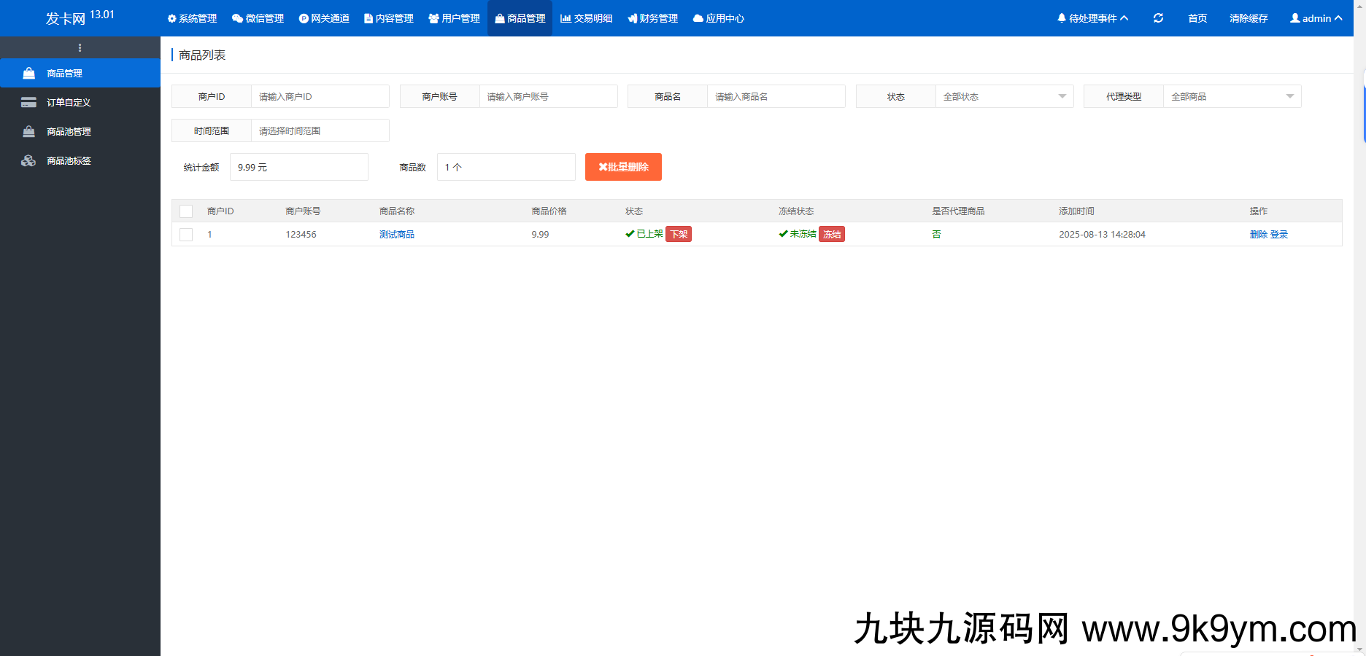Open the 全部状态 status dropdown
The image size is (1366, 656).
coord(1004,95)
